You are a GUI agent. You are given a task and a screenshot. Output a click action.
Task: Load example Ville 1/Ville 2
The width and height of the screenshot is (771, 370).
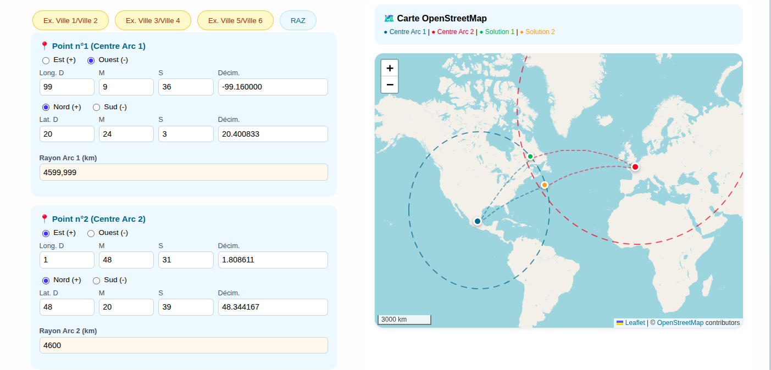pos(70,20)
